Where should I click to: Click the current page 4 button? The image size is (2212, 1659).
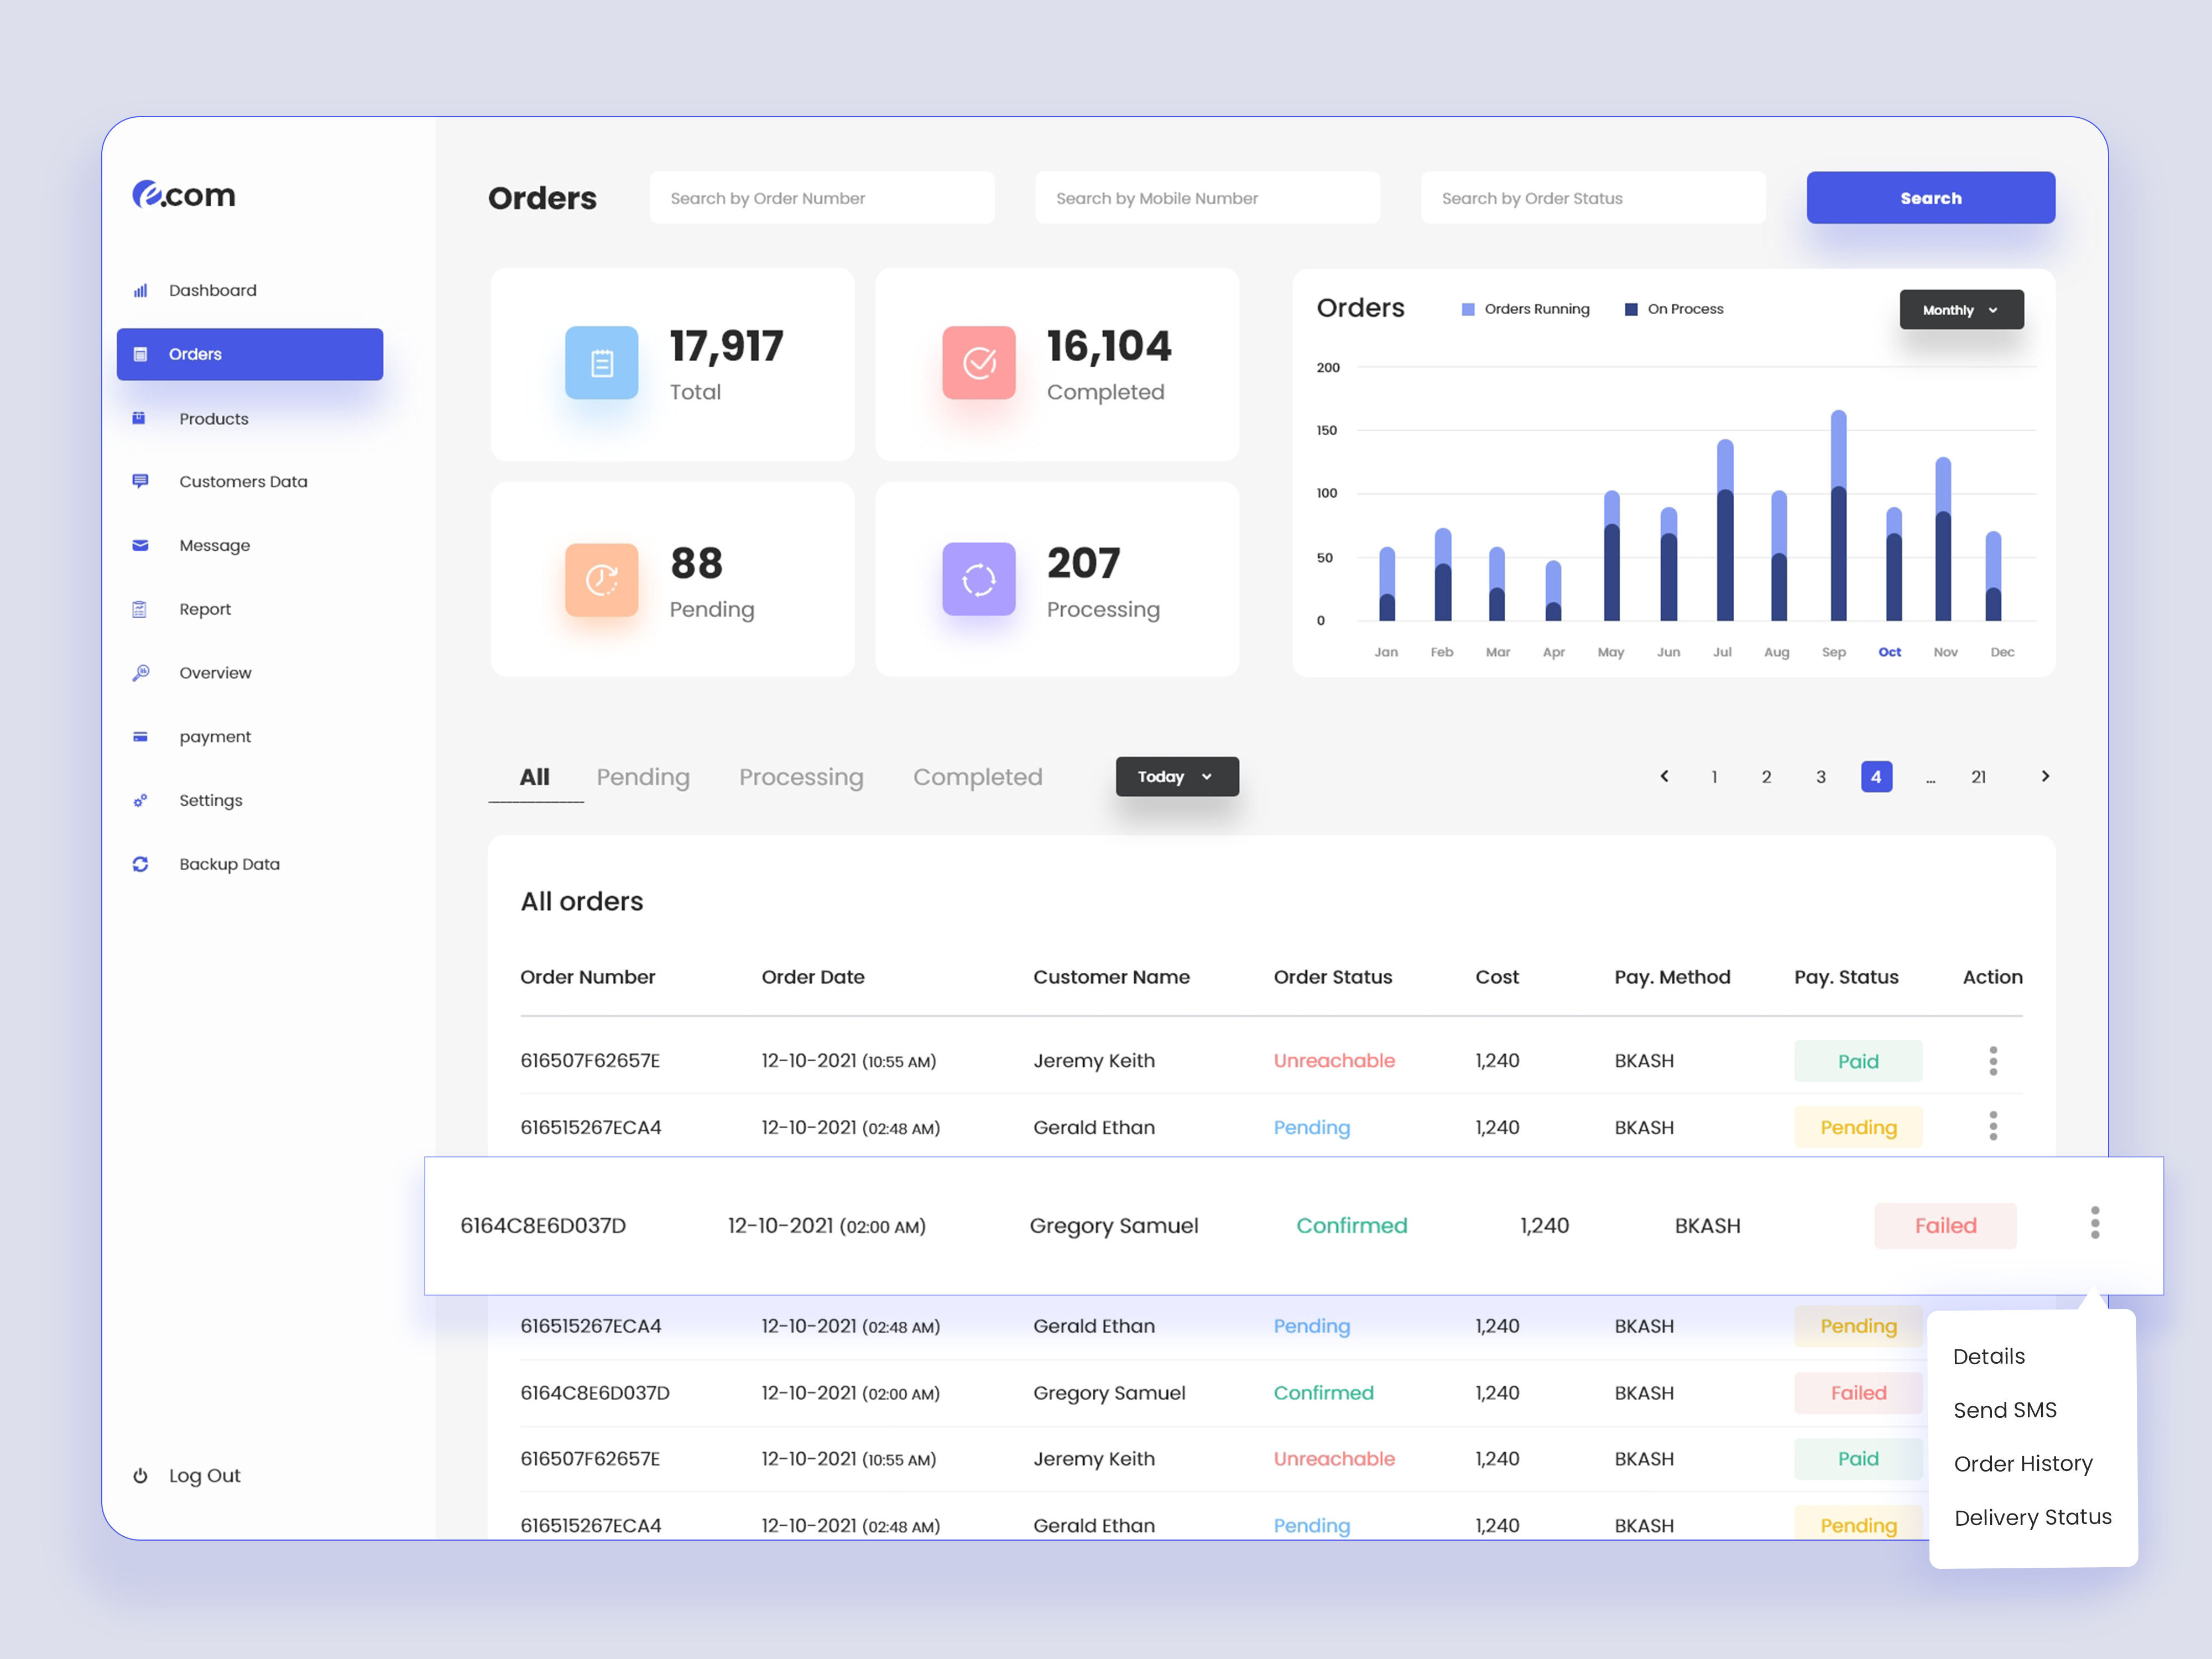point(1876,777)
